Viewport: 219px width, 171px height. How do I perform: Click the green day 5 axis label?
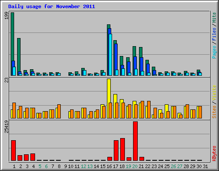40,166
